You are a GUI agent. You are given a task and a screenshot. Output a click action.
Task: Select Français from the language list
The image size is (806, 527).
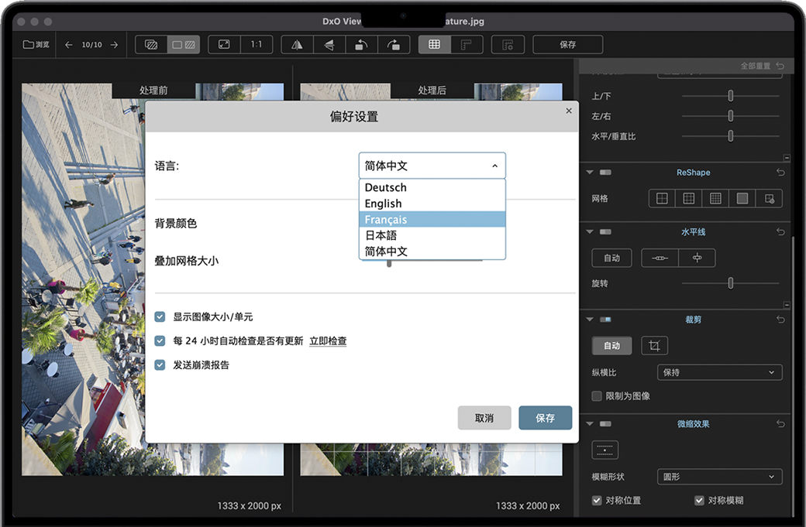[x=432, y=220]
